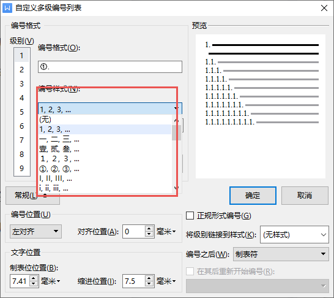Decrease 缩进位置 value with down arrow

[149, 284]
